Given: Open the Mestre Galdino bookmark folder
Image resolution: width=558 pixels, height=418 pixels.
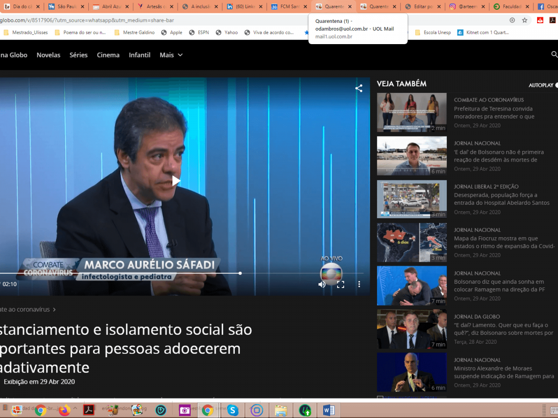Looking at the screenshot, I should coord(134,33).
